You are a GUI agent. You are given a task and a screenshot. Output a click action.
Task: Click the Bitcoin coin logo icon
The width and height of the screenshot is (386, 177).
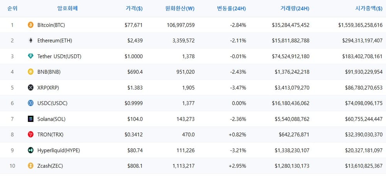click(x=30, y=25)
